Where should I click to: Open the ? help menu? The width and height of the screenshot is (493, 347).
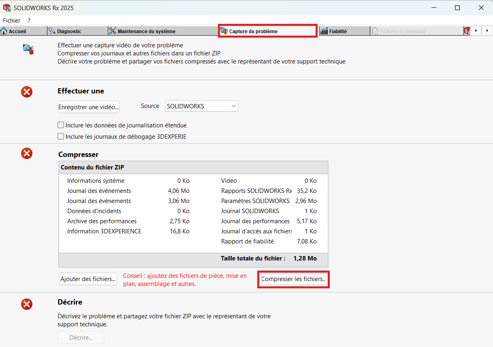(x=29, y=20)
